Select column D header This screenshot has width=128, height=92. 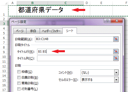[x=87, y=3]
